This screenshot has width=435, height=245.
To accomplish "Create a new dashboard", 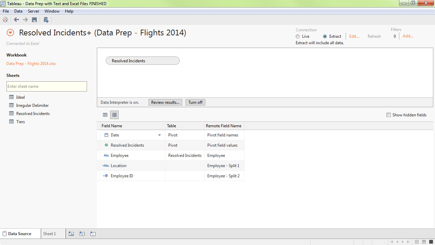I will 82,234.
